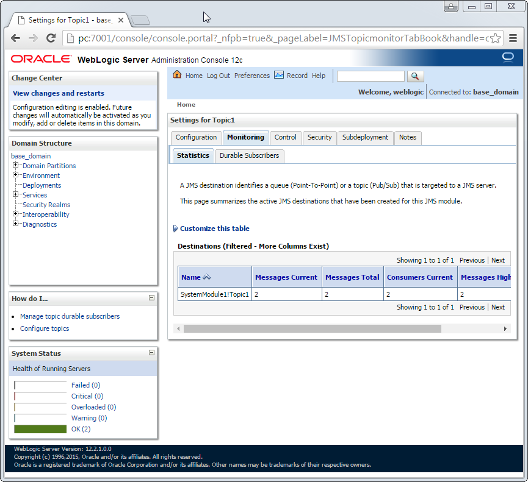Open base_domain in Domain Structure
The image size is (528, 482).
[31, 156]
